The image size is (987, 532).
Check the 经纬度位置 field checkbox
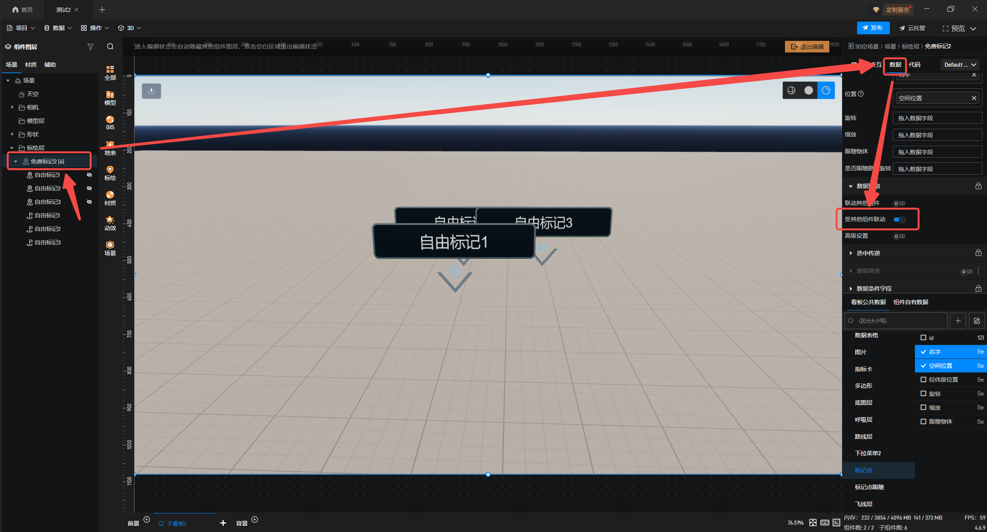[x=923, y=380]
